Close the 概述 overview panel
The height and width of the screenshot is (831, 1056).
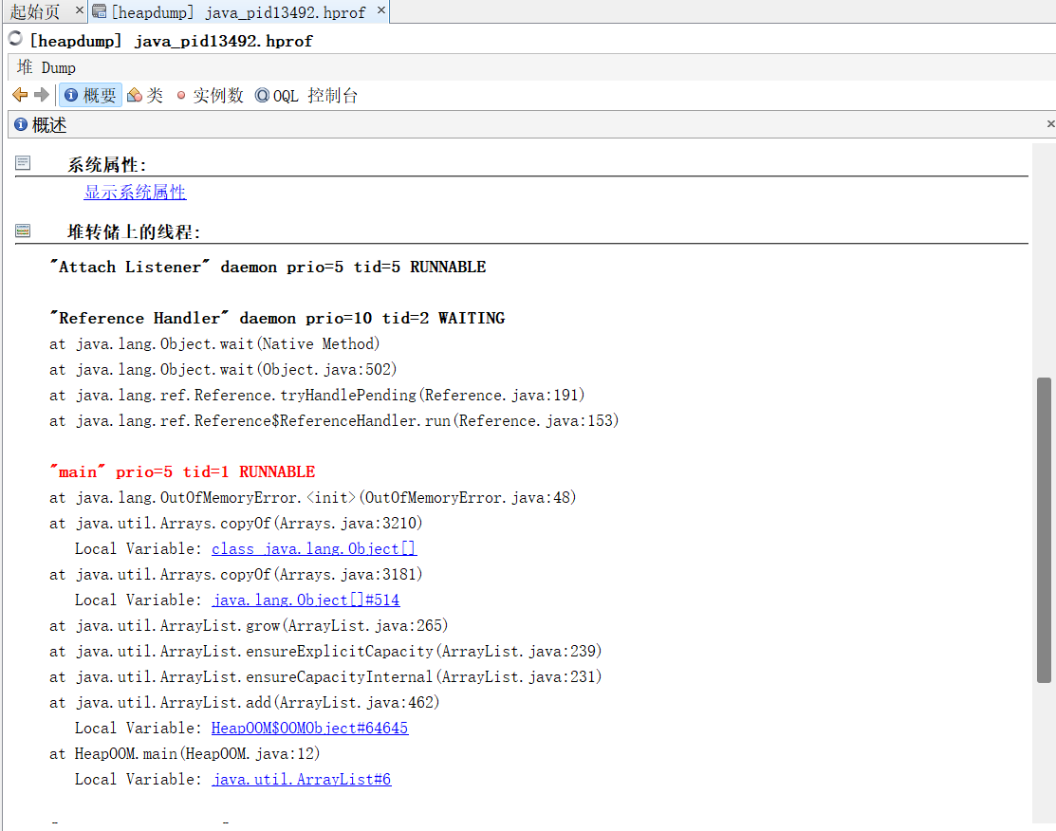[1050, 124]
